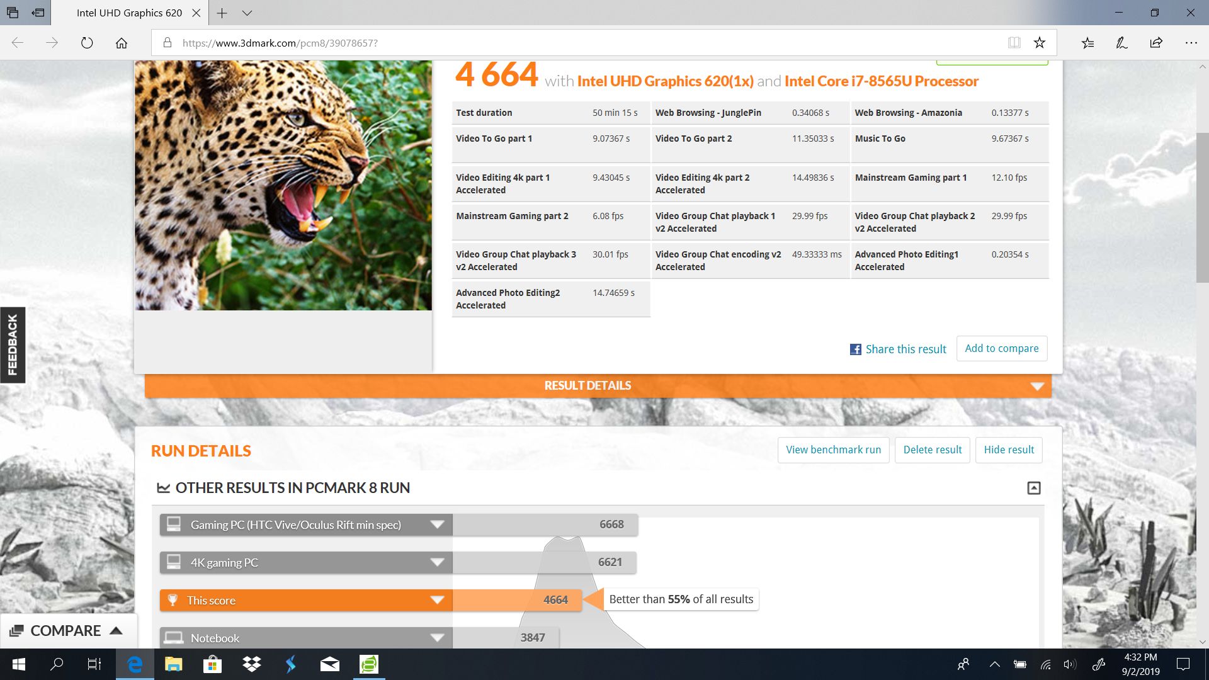The width and height of the screenshot is (1209, 680).
Task: Open Edge Settings and more menu
Action: coord(1191,43)
